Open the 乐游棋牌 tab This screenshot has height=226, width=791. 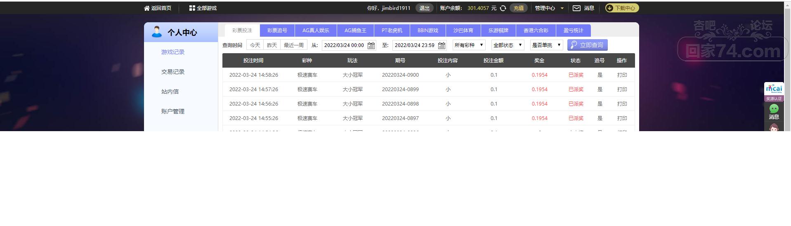(498, 31)
